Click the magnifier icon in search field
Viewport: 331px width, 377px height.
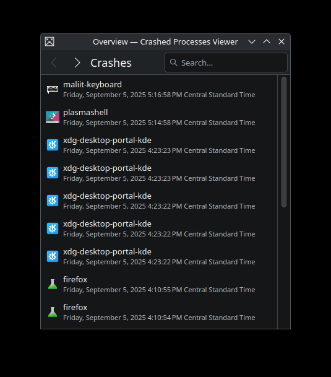[x=174, y=63]
